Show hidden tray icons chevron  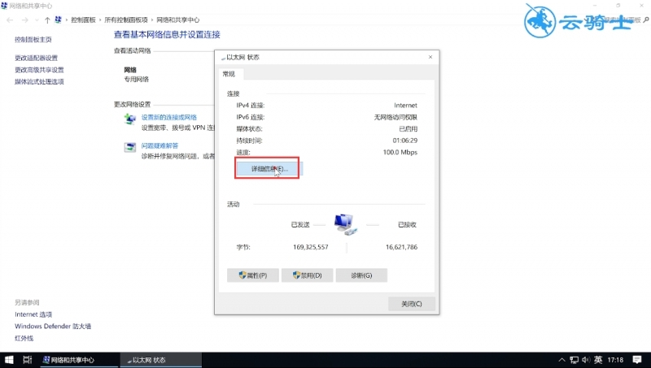tap(561, 360)
